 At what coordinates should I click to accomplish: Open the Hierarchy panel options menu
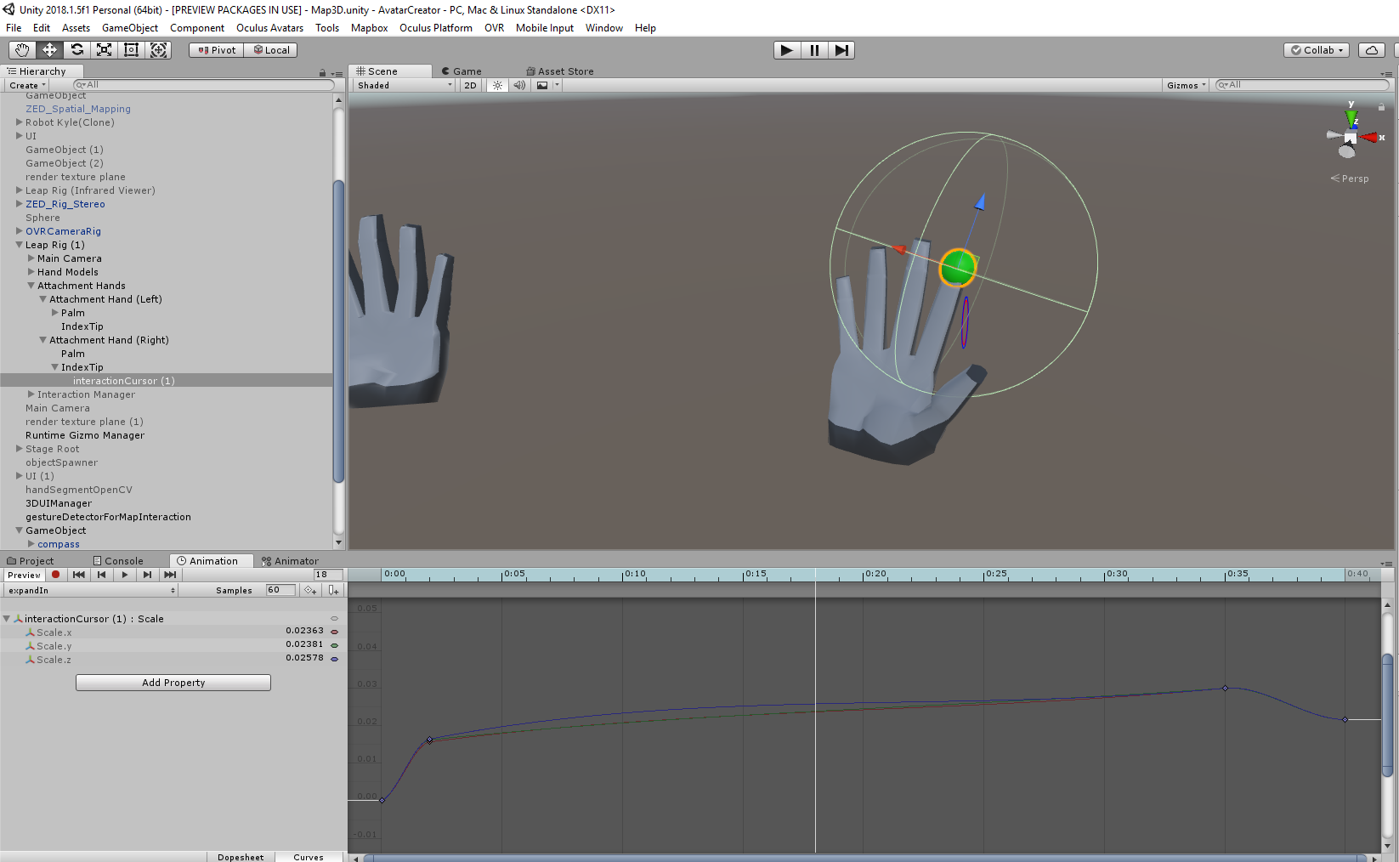pos(337,74)
